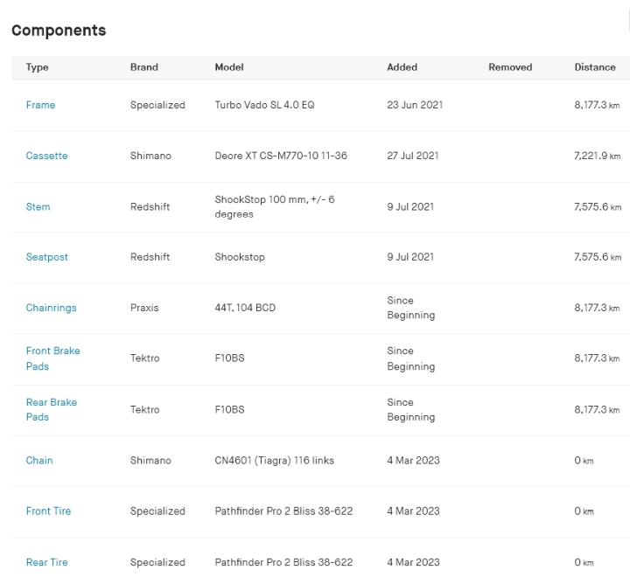Click the Frame distance value 8,177.3 km
This screenshot has height=584, width=630.
tap(597, 105)
